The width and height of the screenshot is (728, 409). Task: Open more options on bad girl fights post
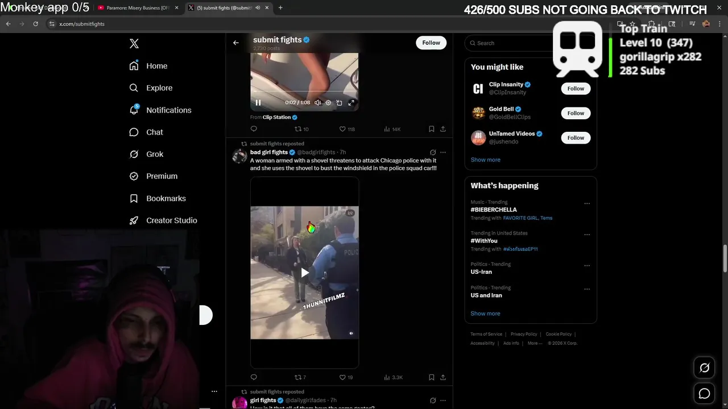443,152
